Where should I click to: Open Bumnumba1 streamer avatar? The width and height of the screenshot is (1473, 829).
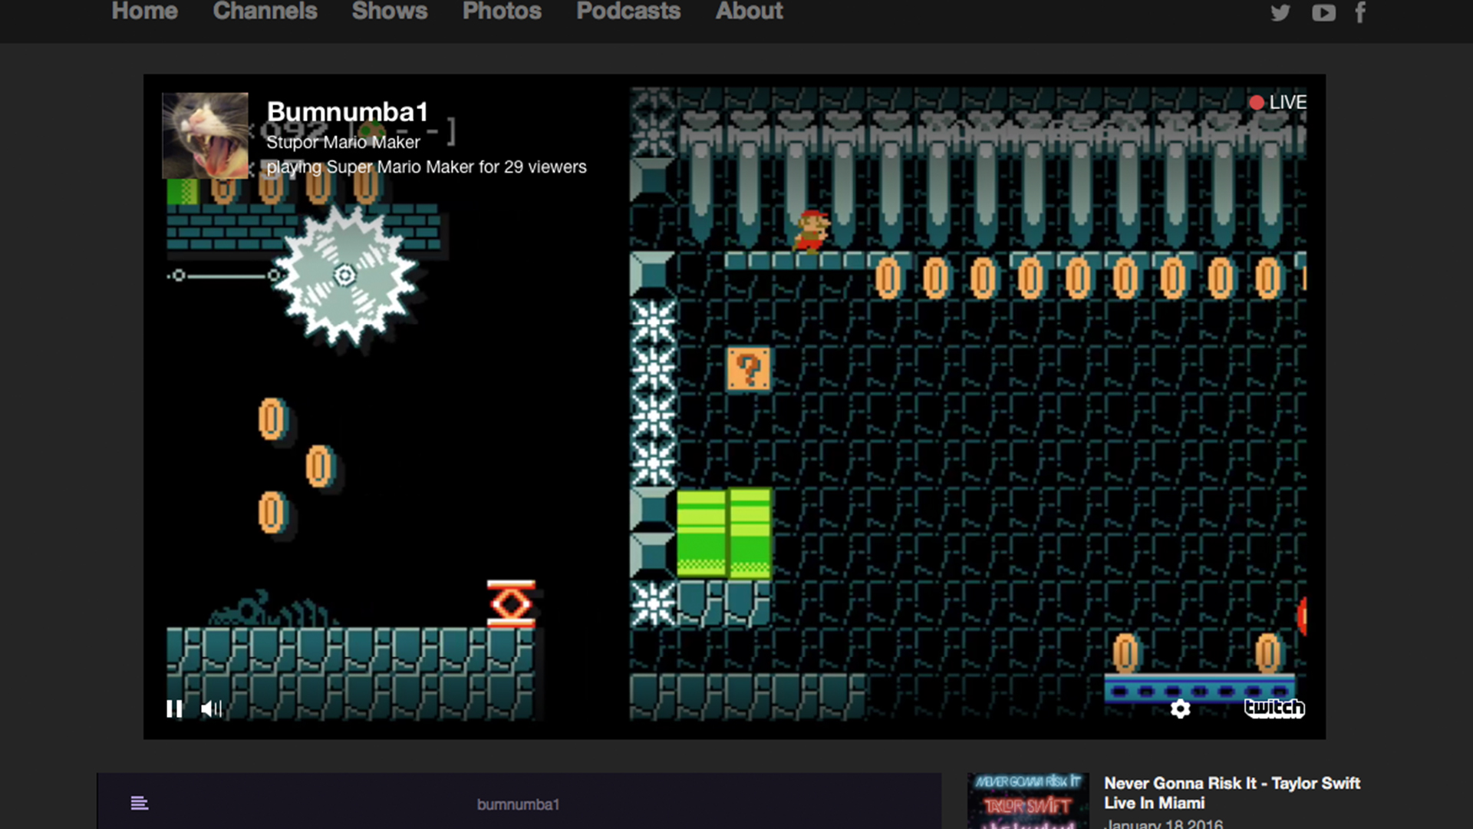[205, 136]
